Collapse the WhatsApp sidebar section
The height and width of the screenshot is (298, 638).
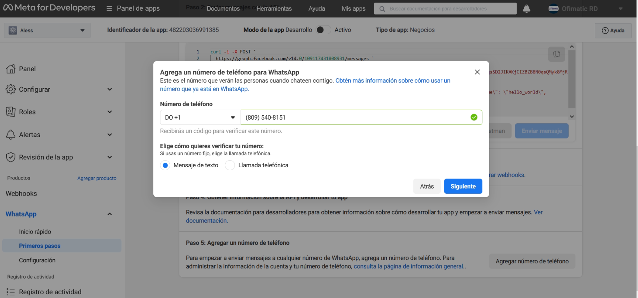click(109, 214)
